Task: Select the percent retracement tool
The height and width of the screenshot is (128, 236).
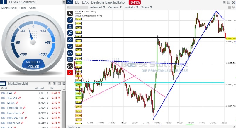Action: 70,27
